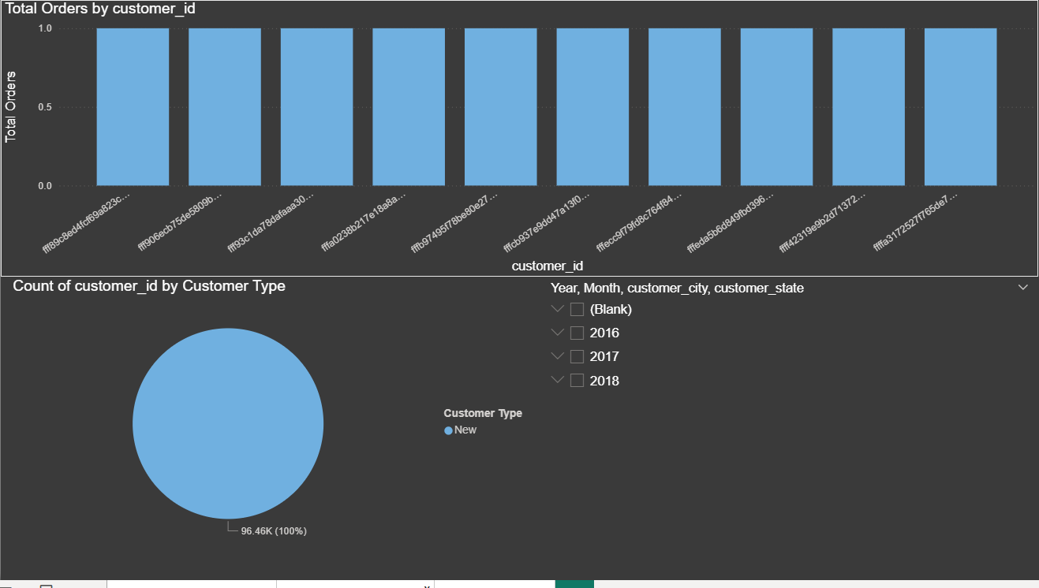Click the 'Total Orders' y-axis title
Image resolution: width=1039 pixels, height=588 pixels.
click(x=10, y=107)
